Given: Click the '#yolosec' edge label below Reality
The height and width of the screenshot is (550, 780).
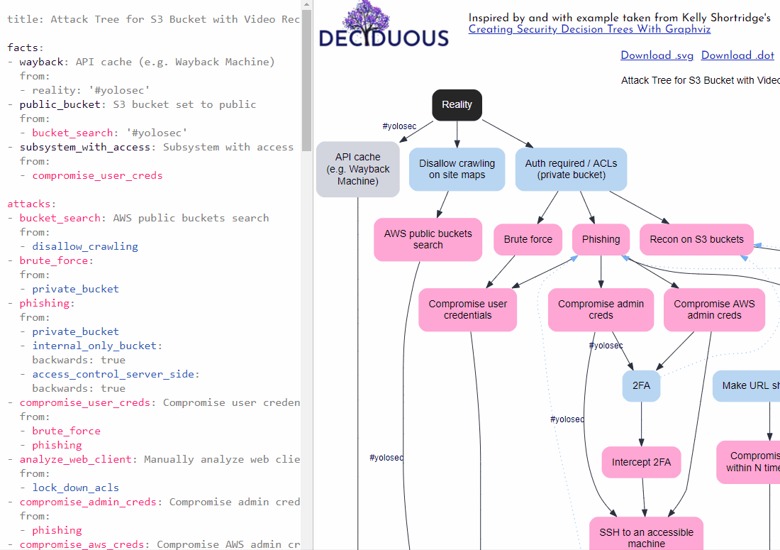Looking at the screenshot, I should pyautogui.click(x=399, y=126).
